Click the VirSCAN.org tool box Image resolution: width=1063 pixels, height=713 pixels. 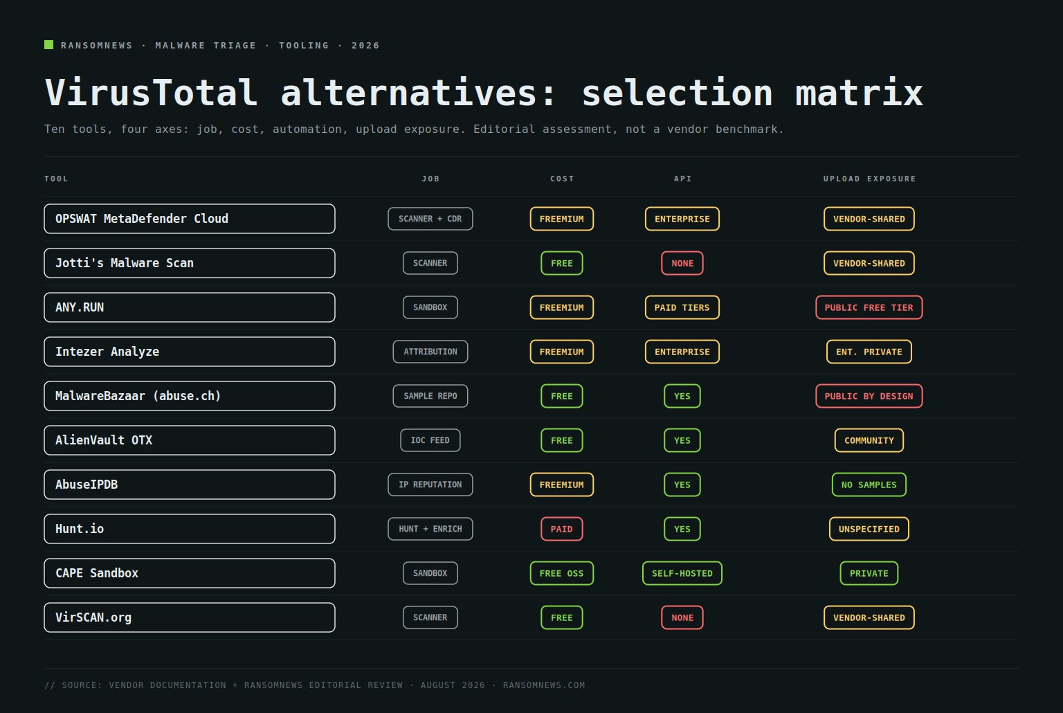(x=190, y=617)
